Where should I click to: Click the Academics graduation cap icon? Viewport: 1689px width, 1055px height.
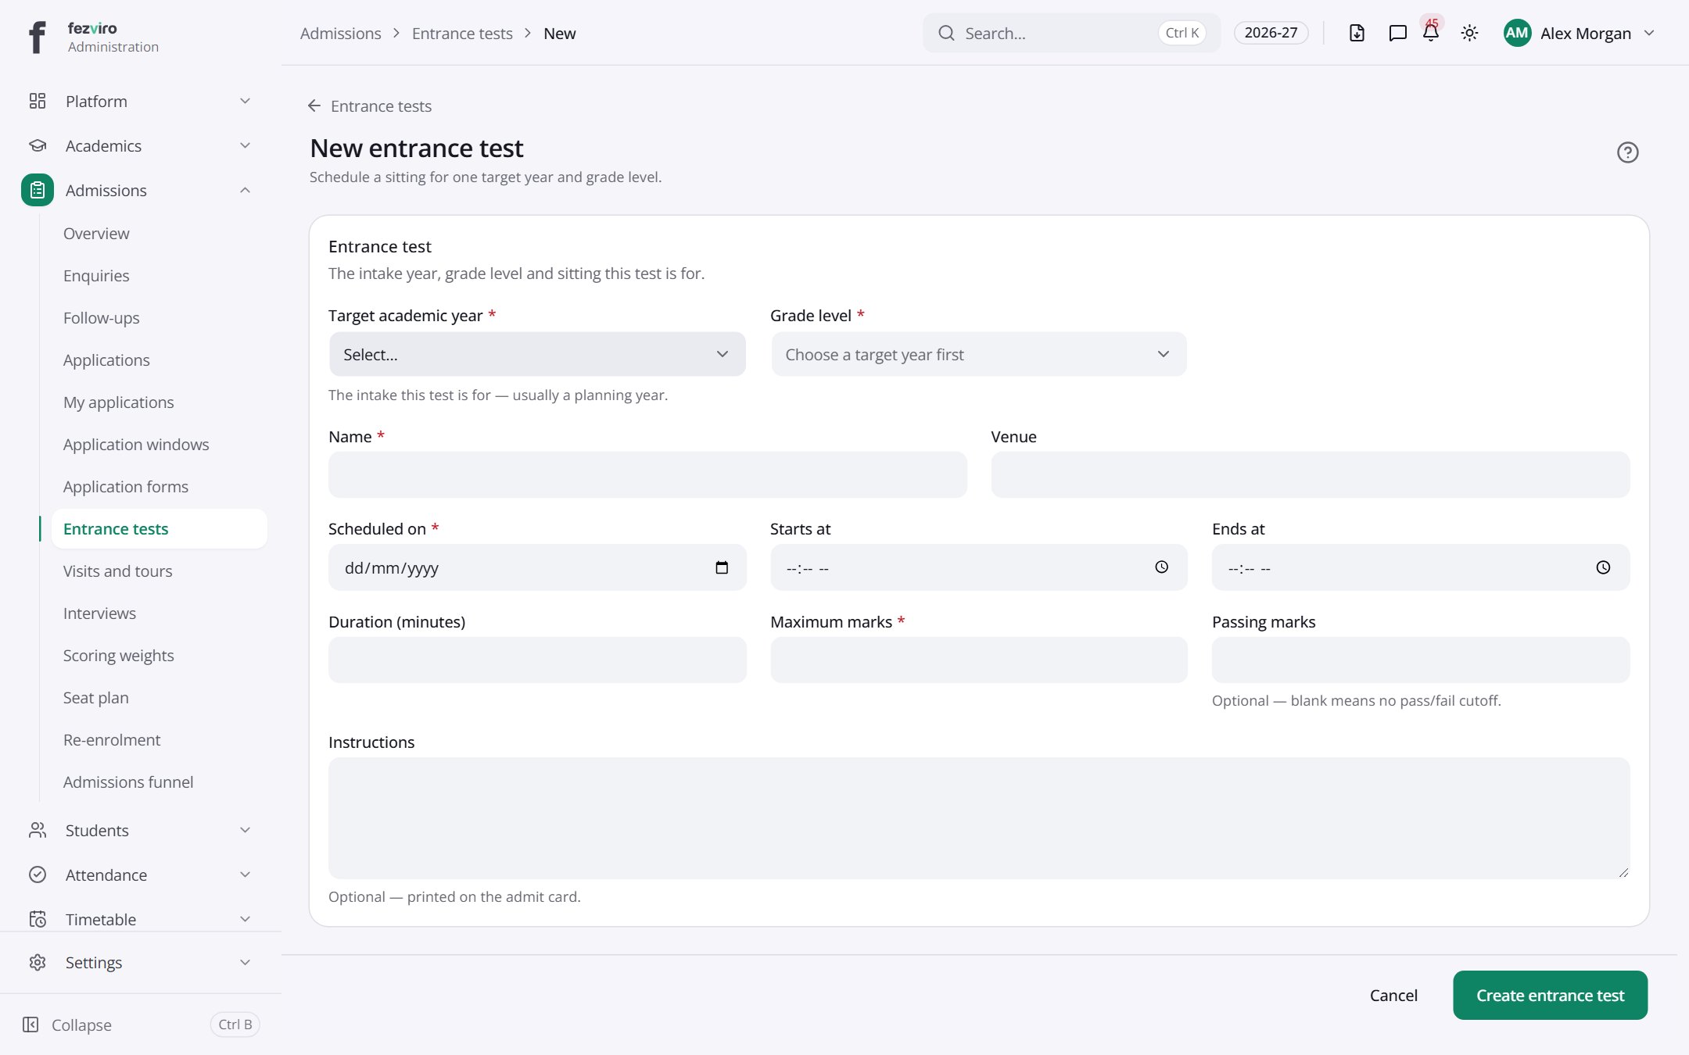point(38,145)
